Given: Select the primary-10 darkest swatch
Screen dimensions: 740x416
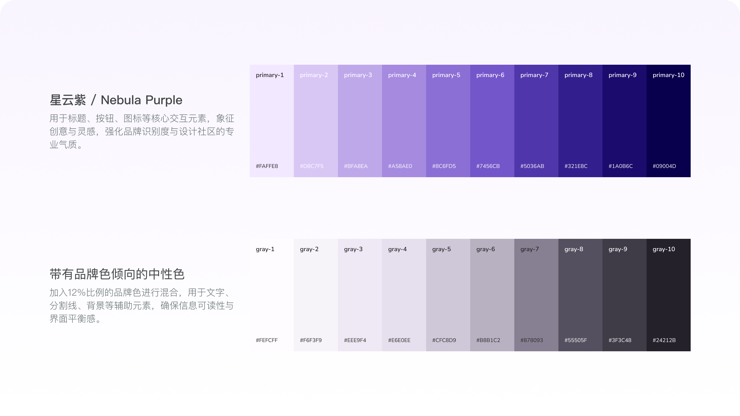Looking at the screenshot, I should (669, 121).
